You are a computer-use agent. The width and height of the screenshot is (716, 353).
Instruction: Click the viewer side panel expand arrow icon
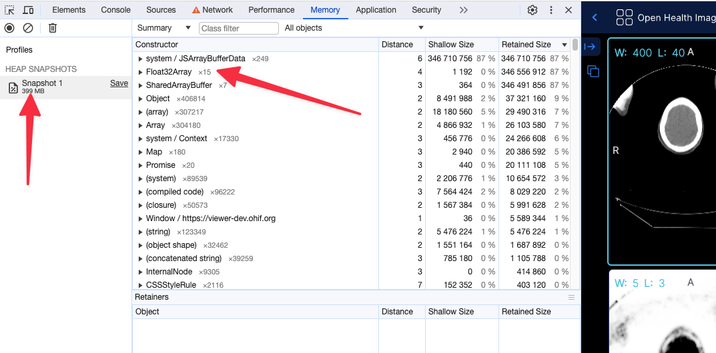pyautogui.click(x=590, y=47)
